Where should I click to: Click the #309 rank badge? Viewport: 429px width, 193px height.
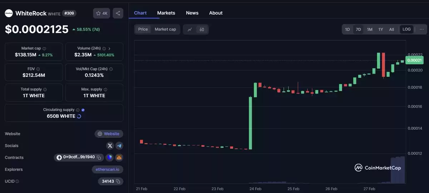(69, 13)
